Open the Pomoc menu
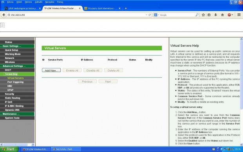 point(60,2)
